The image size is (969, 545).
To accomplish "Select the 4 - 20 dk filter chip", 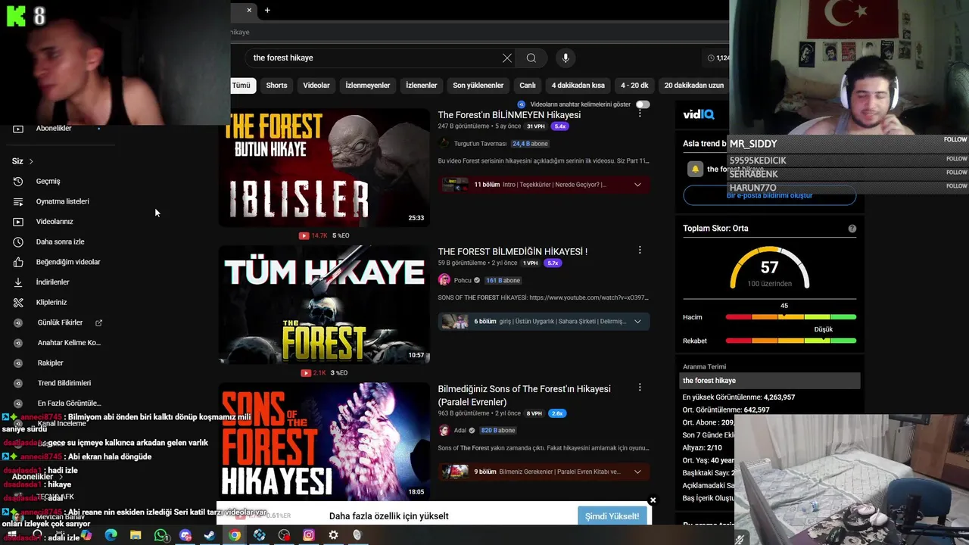I will tap(634, 86).
